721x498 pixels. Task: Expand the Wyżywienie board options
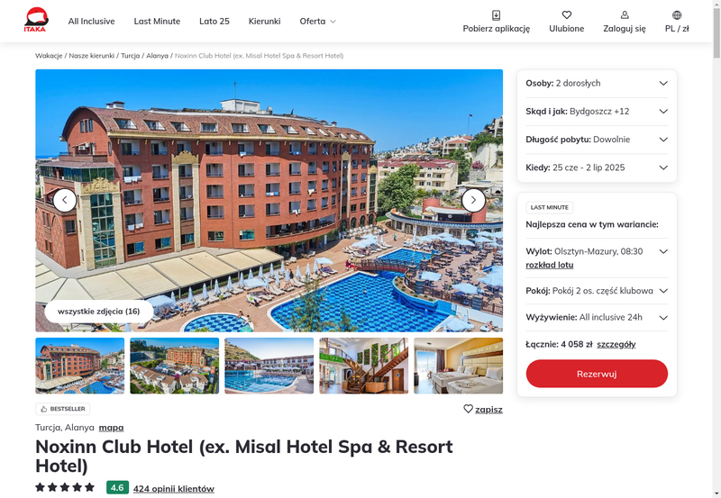point(597,318)
